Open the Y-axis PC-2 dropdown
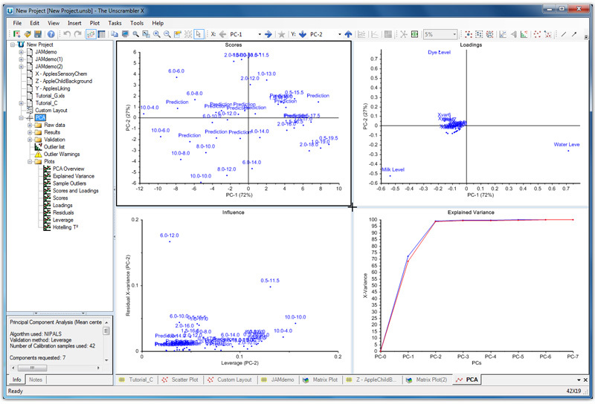Screen dimensions: 595x404 pos(338,34)
